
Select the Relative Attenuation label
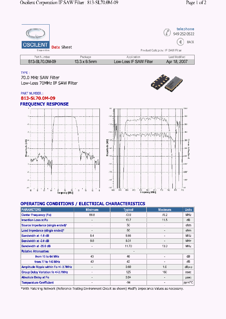pyautogui.click(x=35, y=252)
